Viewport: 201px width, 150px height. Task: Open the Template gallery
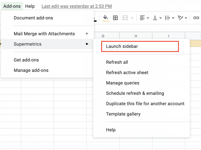click(x=123, y=114)
